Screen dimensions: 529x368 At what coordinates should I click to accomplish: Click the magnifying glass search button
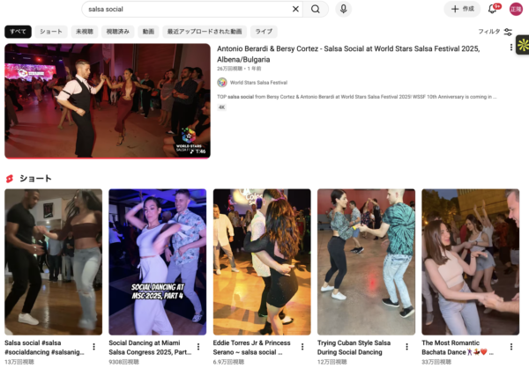point(316,9)
